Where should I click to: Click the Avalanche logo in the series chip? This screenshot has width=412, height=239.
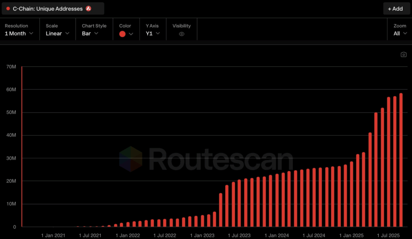click(89, 8)
